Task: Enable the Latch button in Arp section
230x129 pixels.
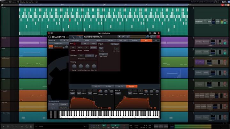Action: point(93,44)
